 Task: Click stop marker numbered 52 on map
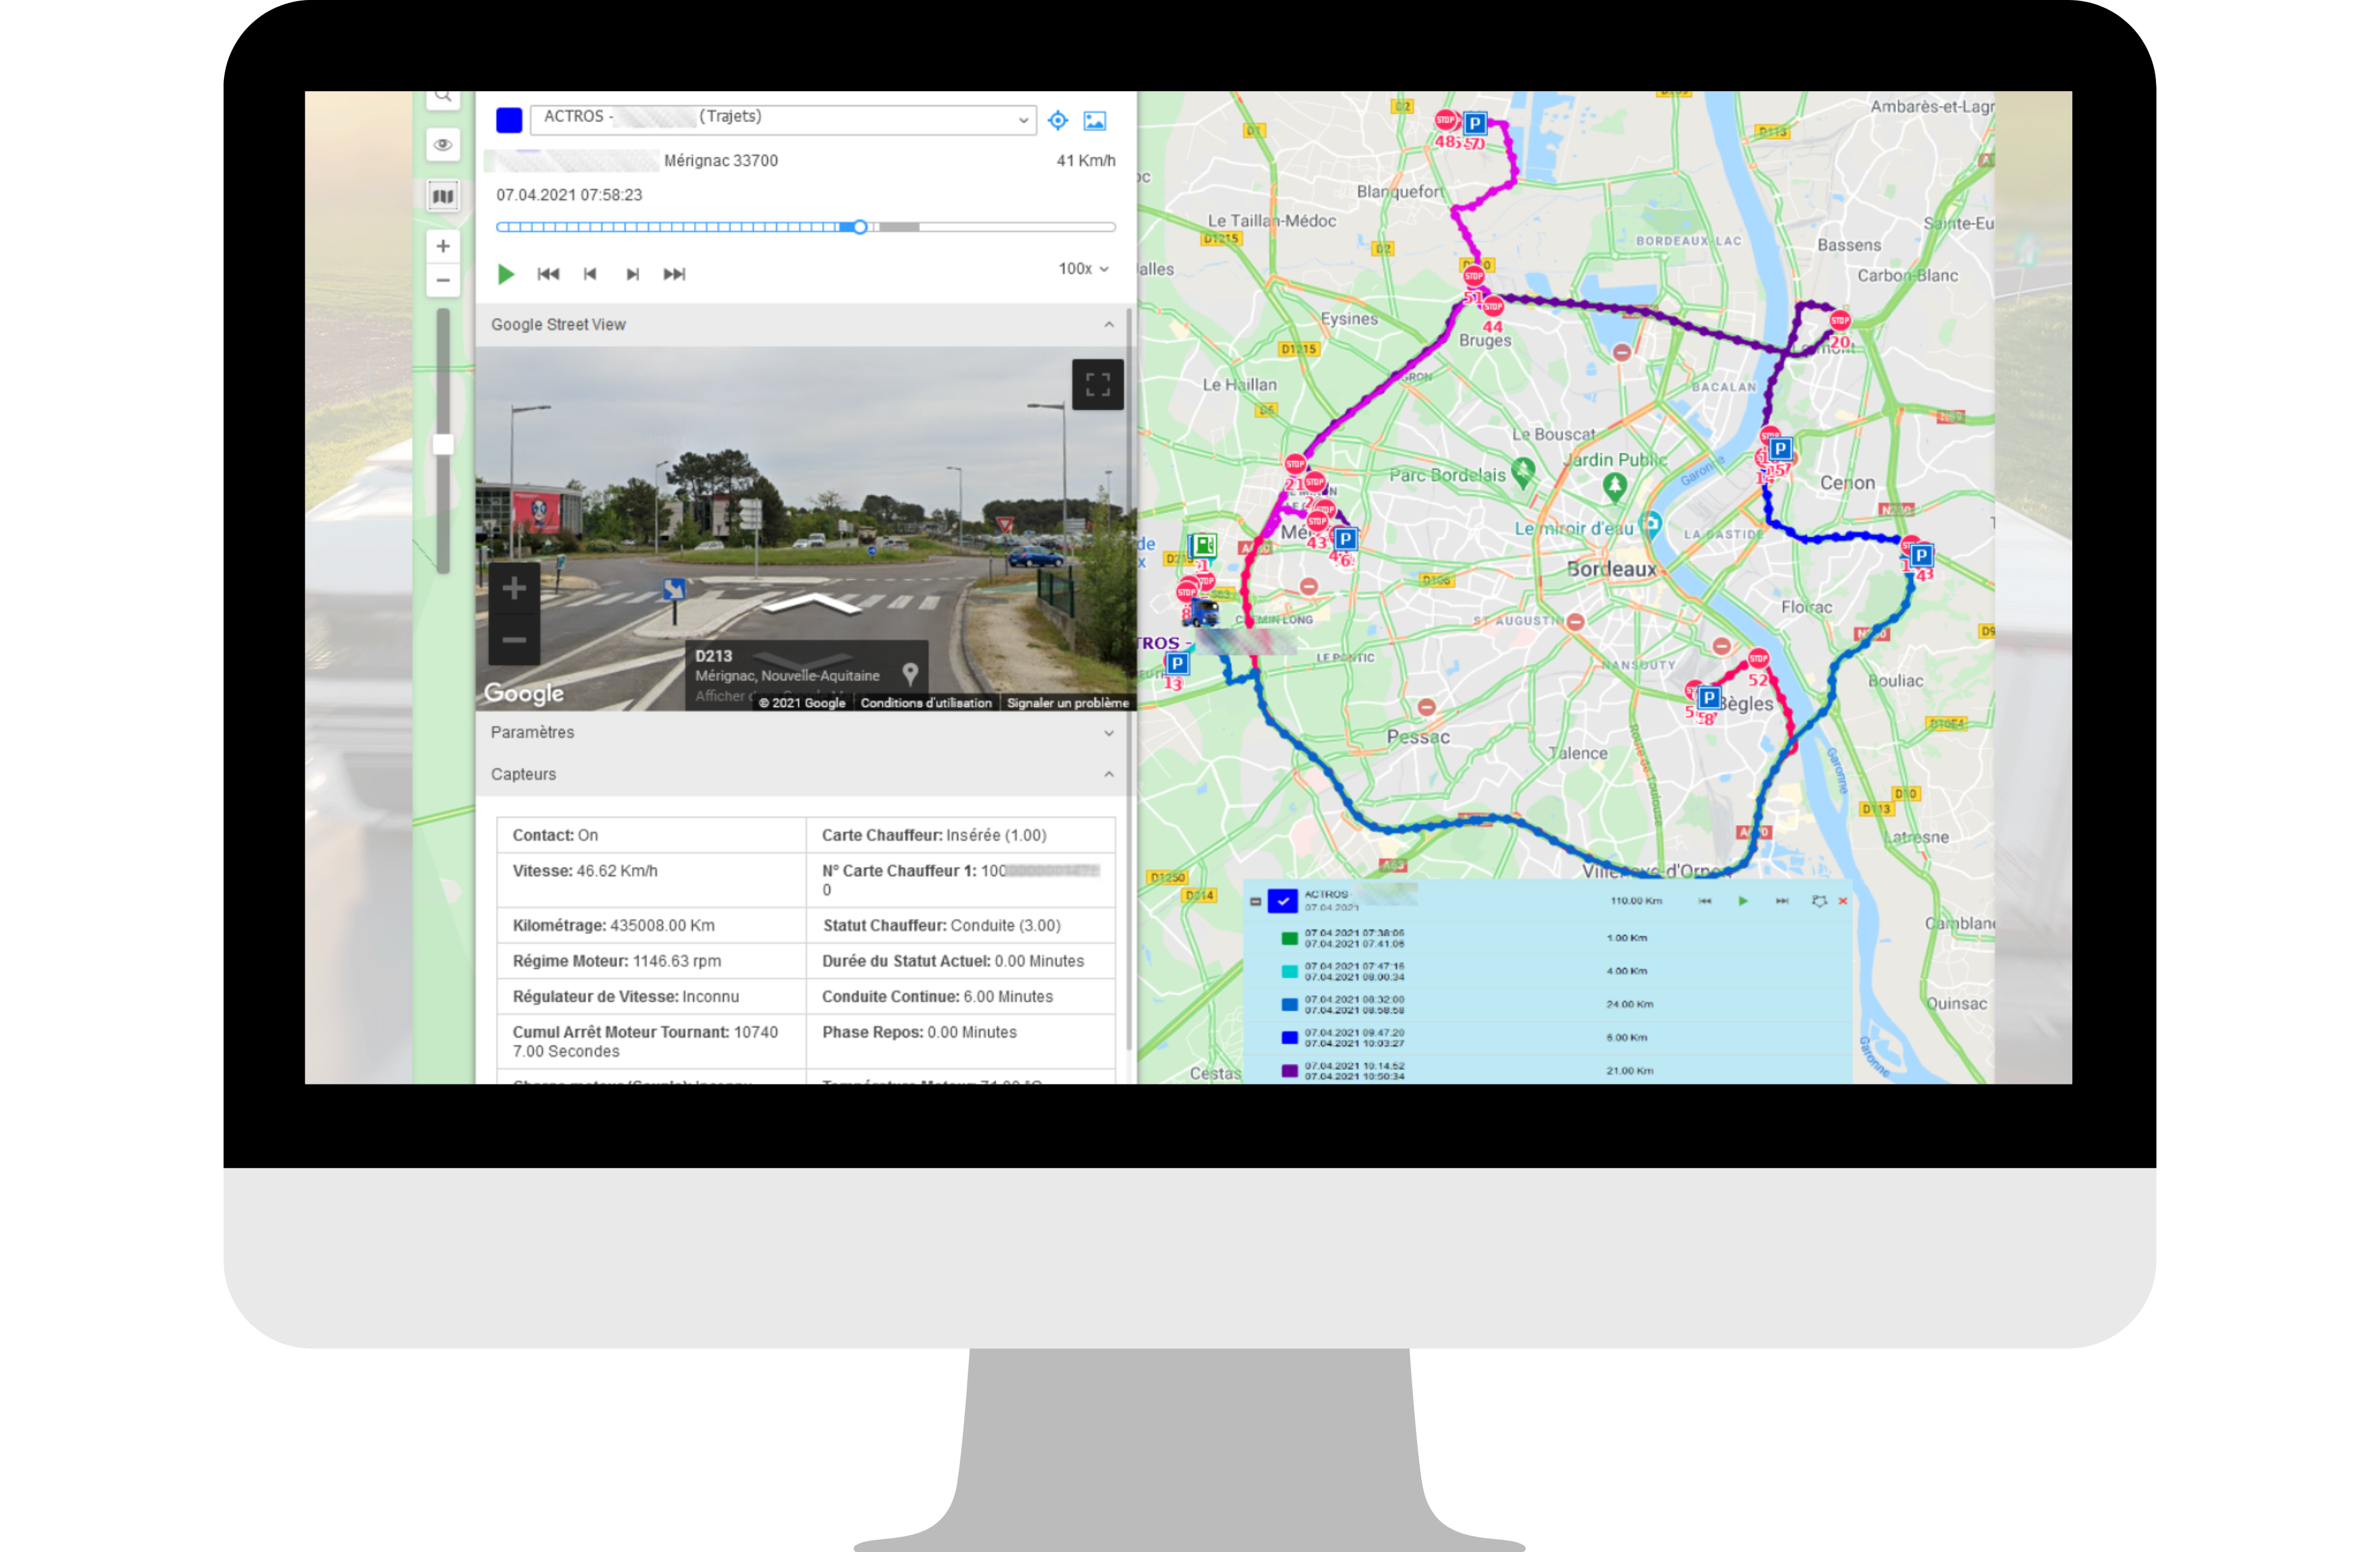[x=1758, y=659]
